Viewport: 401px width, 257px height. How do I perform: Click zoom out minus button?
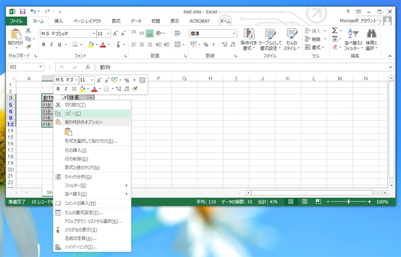[328, 201]
